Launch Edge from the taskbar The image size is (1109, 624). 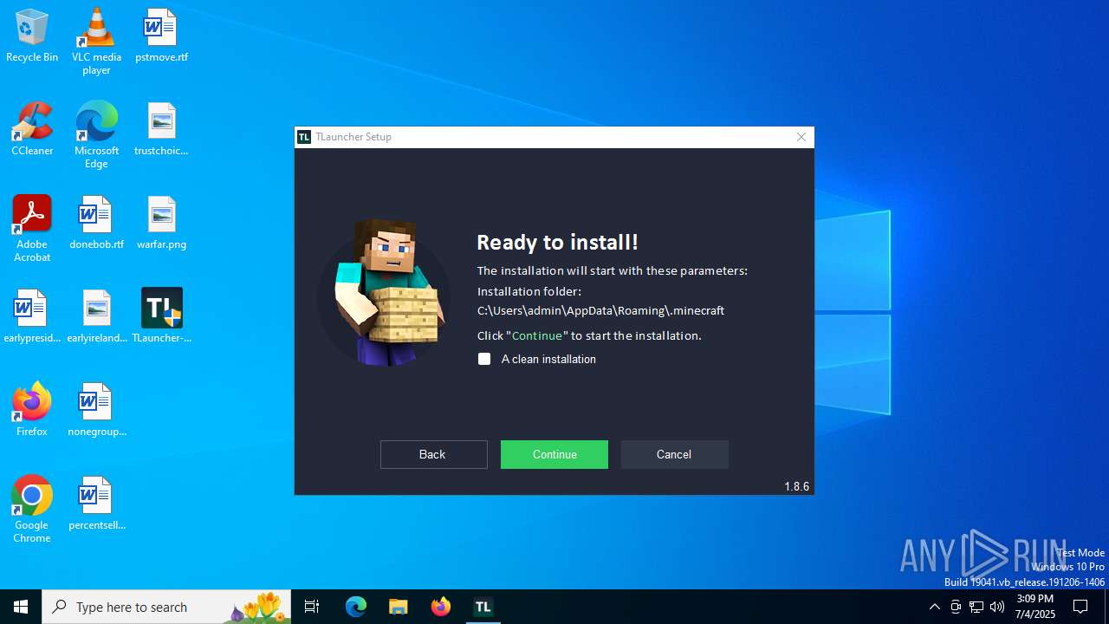tap(356, 607)
